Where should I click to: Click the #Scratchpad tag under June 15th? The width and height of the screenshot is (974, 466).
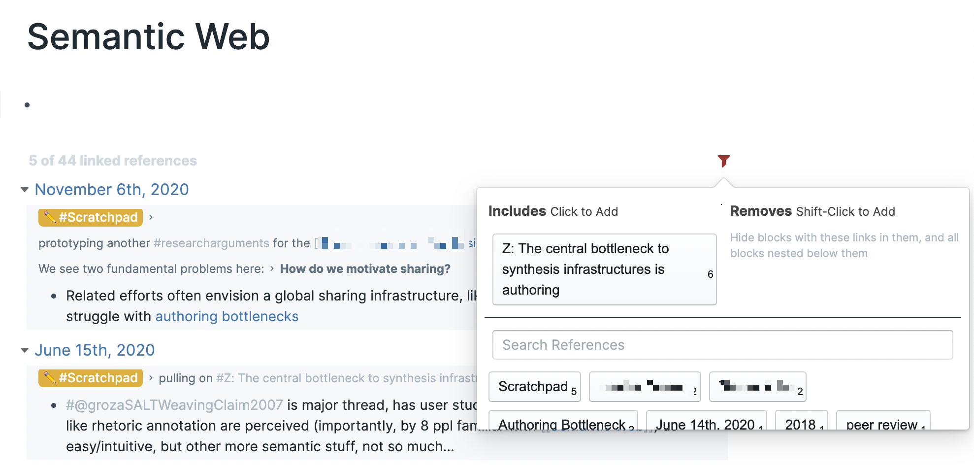[x=91, y=378]
